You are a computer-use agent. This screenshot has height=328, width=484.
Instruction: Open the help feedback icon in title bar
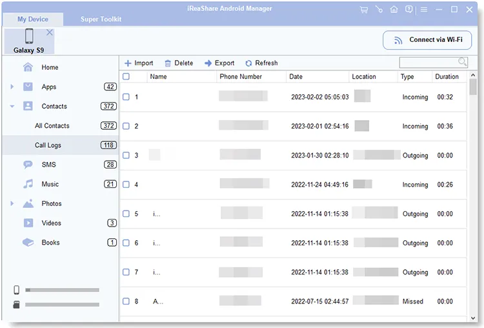(x=408, y=10)
